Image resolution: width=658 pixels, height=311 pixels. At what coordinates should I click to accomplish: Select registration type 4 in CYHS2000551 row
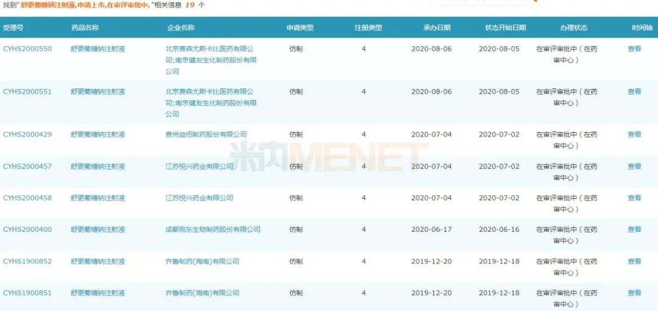pos(363,91)
